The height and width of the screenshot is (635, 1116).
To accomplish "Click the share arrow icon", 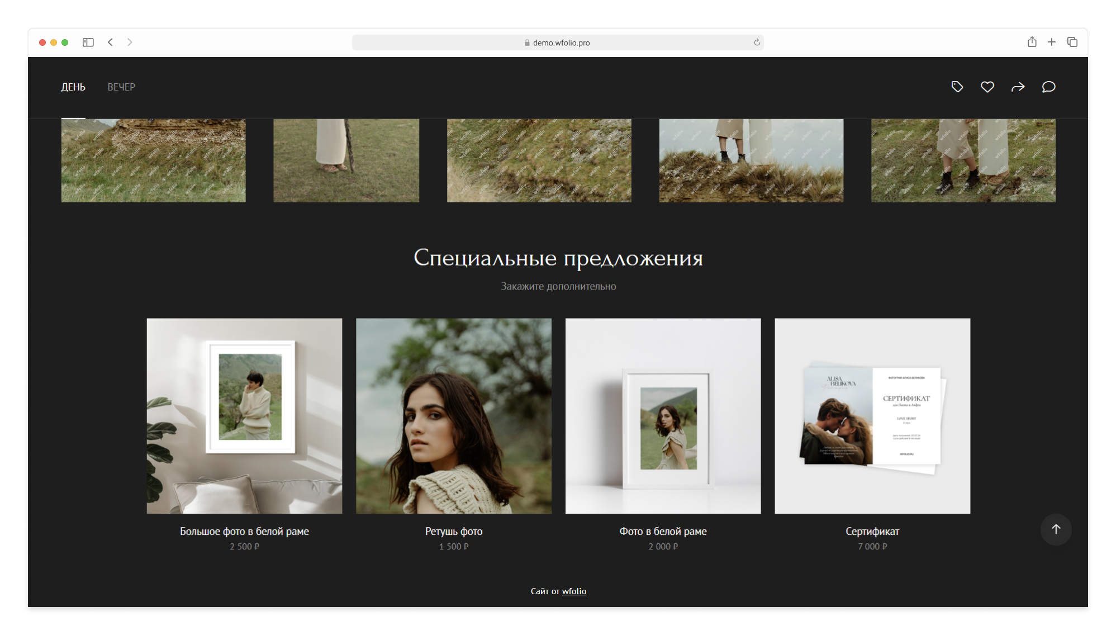I will point(1018,87).
